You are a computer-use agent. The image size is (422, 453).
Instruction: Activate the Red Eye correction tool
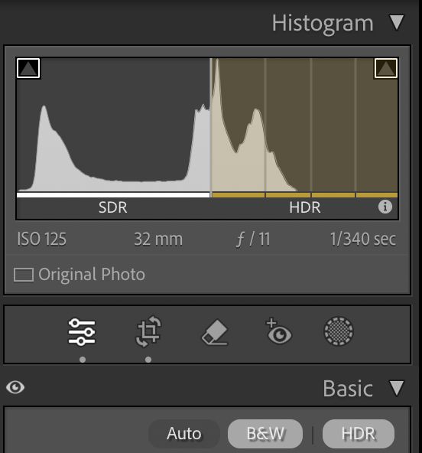click(278, 331)
